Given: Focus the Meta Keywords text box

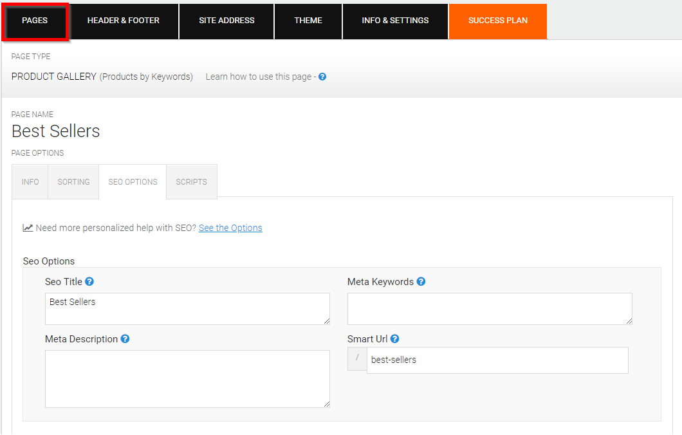Looking at the screenshot, I should 490,309.
